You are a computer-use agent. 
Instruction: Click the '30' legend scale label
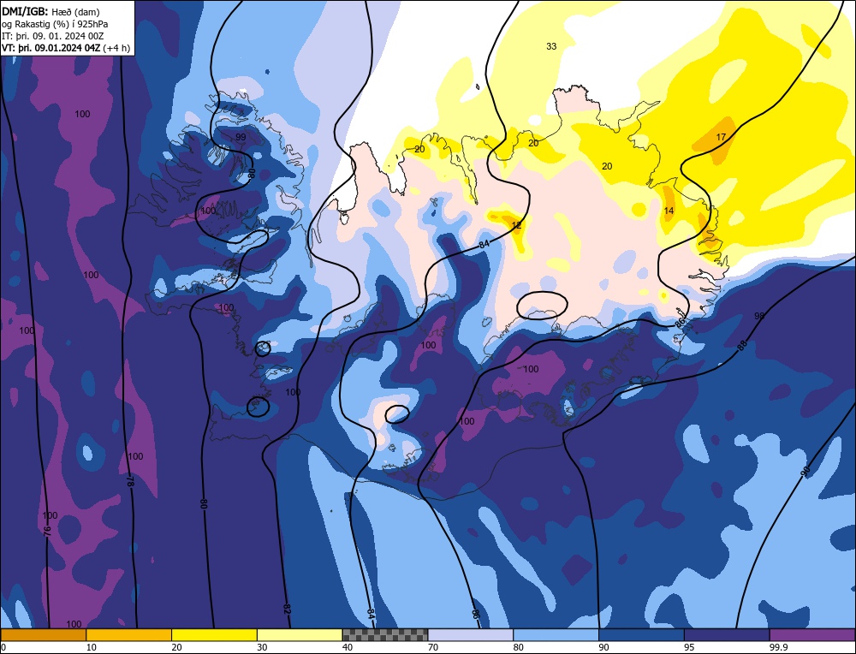point(262,647)
